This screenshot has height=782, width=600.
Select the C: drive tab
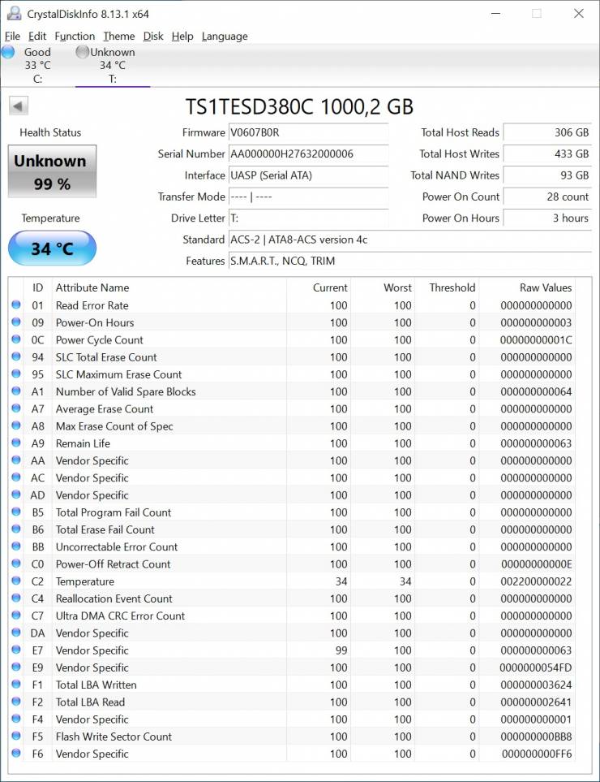37,65
